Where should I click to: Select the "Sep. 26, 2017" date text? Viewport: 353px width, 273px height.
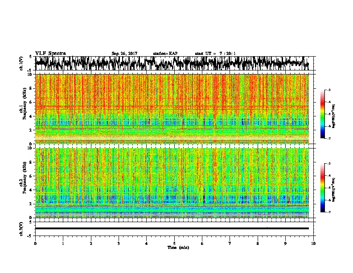coord(124,54)
